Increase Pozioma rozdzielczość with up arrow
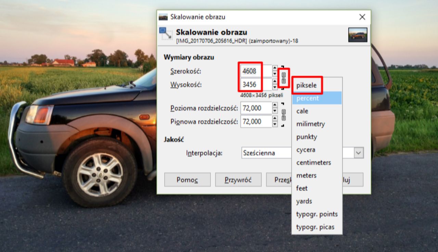The height and width of the screenshot is (252, 438). point(275,105)
